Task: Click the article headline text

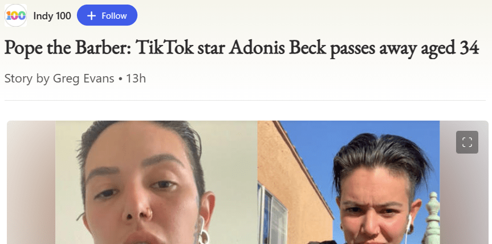Action: pyautogui.click(x=242, y=48)
